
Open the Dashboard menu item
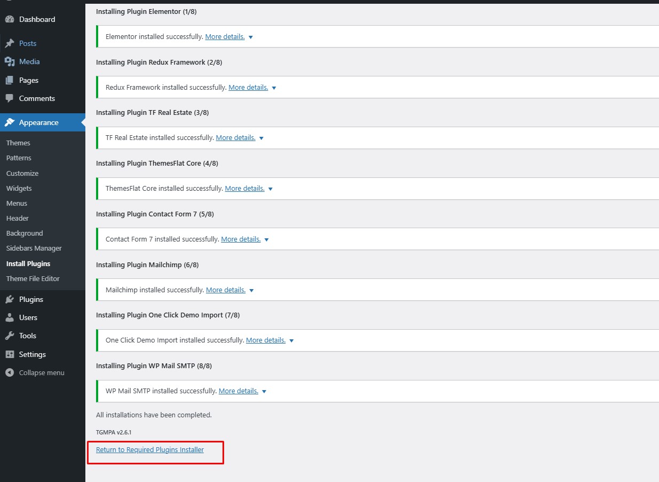tap(43, 19)
